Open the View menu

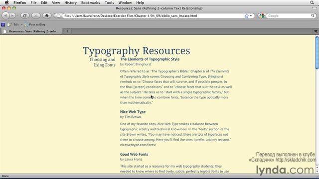click(x=56, y=2)
